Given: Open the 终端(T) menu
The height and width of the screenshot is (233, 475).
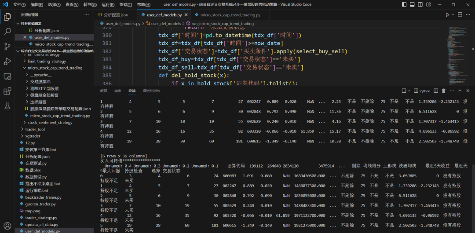Looking at the screenshot, I should [x=126, y=4].
